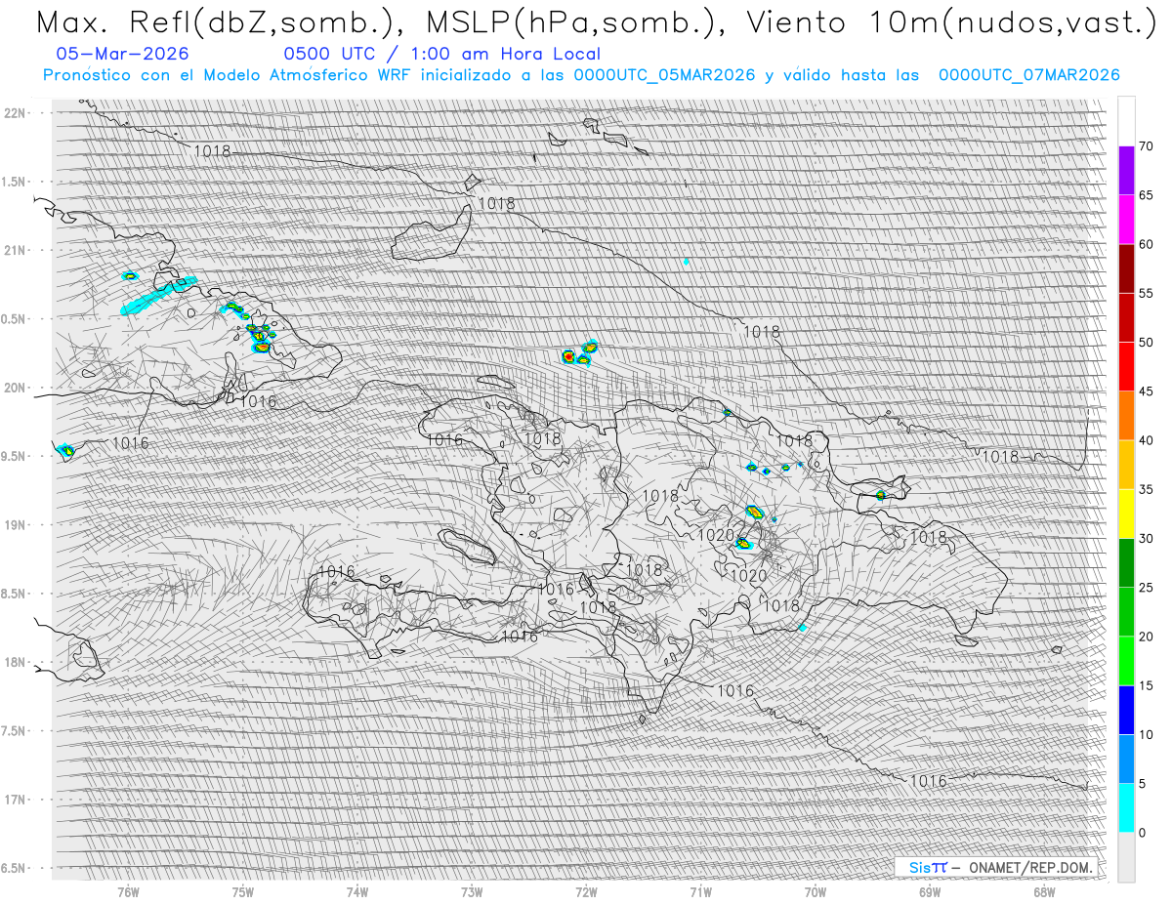Click the light green 15-20 dBZ legend segment
Screen dimensions: 1172x905
point(1126,661)
